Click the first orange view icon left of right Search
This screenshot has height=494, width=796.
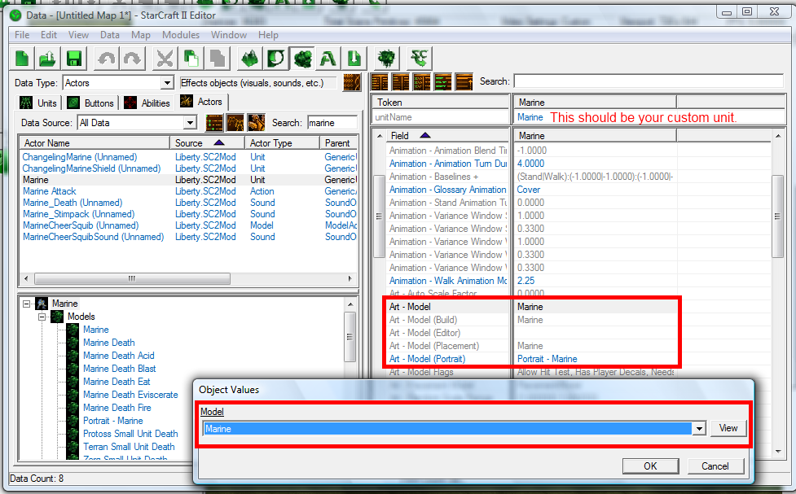pyautogui.click(x=380, y=81)
